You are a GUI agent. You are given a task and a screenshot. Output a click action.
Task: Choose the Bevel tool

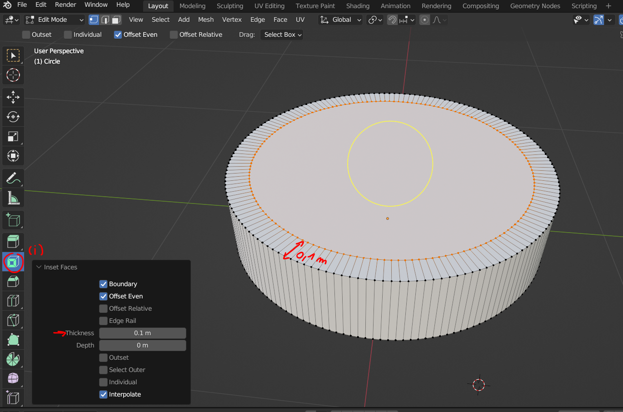click(13, 281)
